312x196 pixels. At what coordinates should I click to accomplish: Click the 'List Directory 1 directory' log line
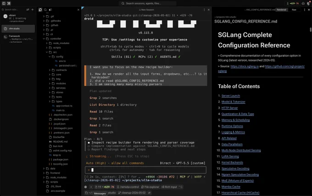[x=113, y=105]
